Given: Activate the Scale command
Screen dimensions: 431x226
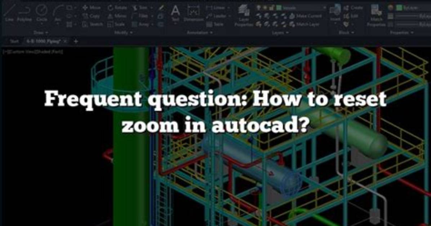Looking at the screenshot, I should (x=116, y=24).
